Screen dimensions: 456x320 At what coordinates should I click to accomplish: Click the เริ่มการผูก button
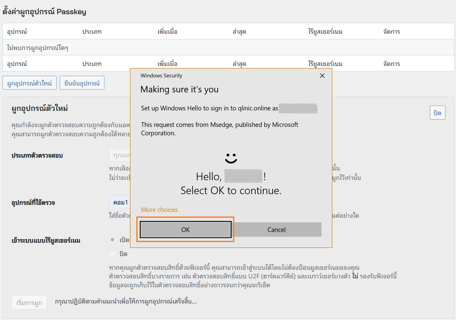coord(29,302)
